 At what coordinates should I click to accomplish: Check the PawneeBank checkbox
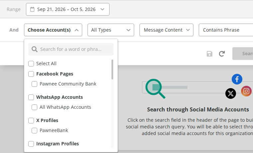(34, 130)
